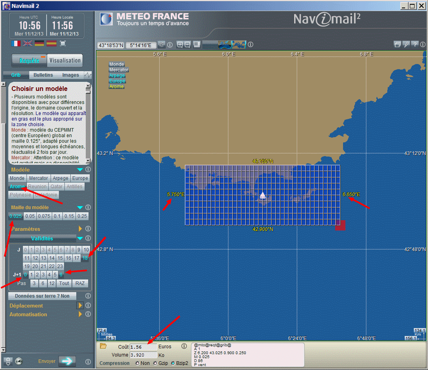
Task: Open the folder icon beside Coût
Action: click(x=104, y=346)
